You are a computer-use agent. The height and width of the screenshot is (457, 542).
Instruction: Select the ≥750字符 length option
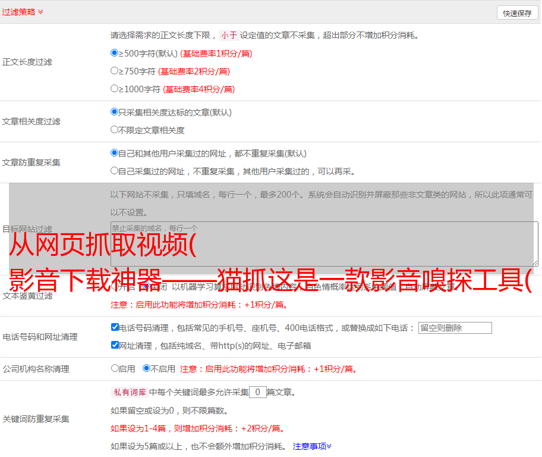pyautogui.click(x=115, y=71)
